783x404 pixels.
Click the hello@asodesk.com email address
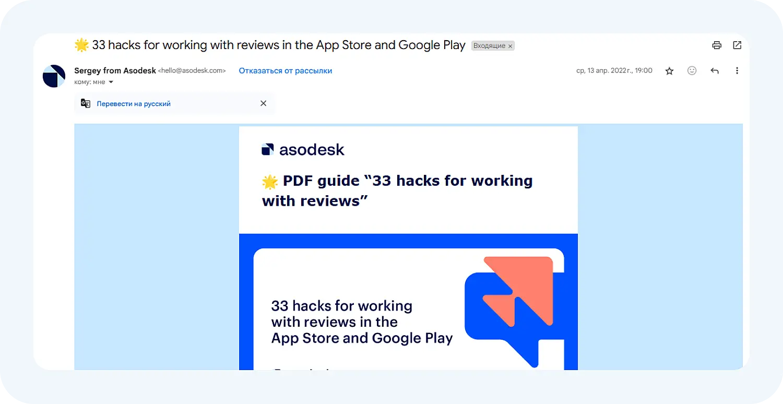point(192,71)
